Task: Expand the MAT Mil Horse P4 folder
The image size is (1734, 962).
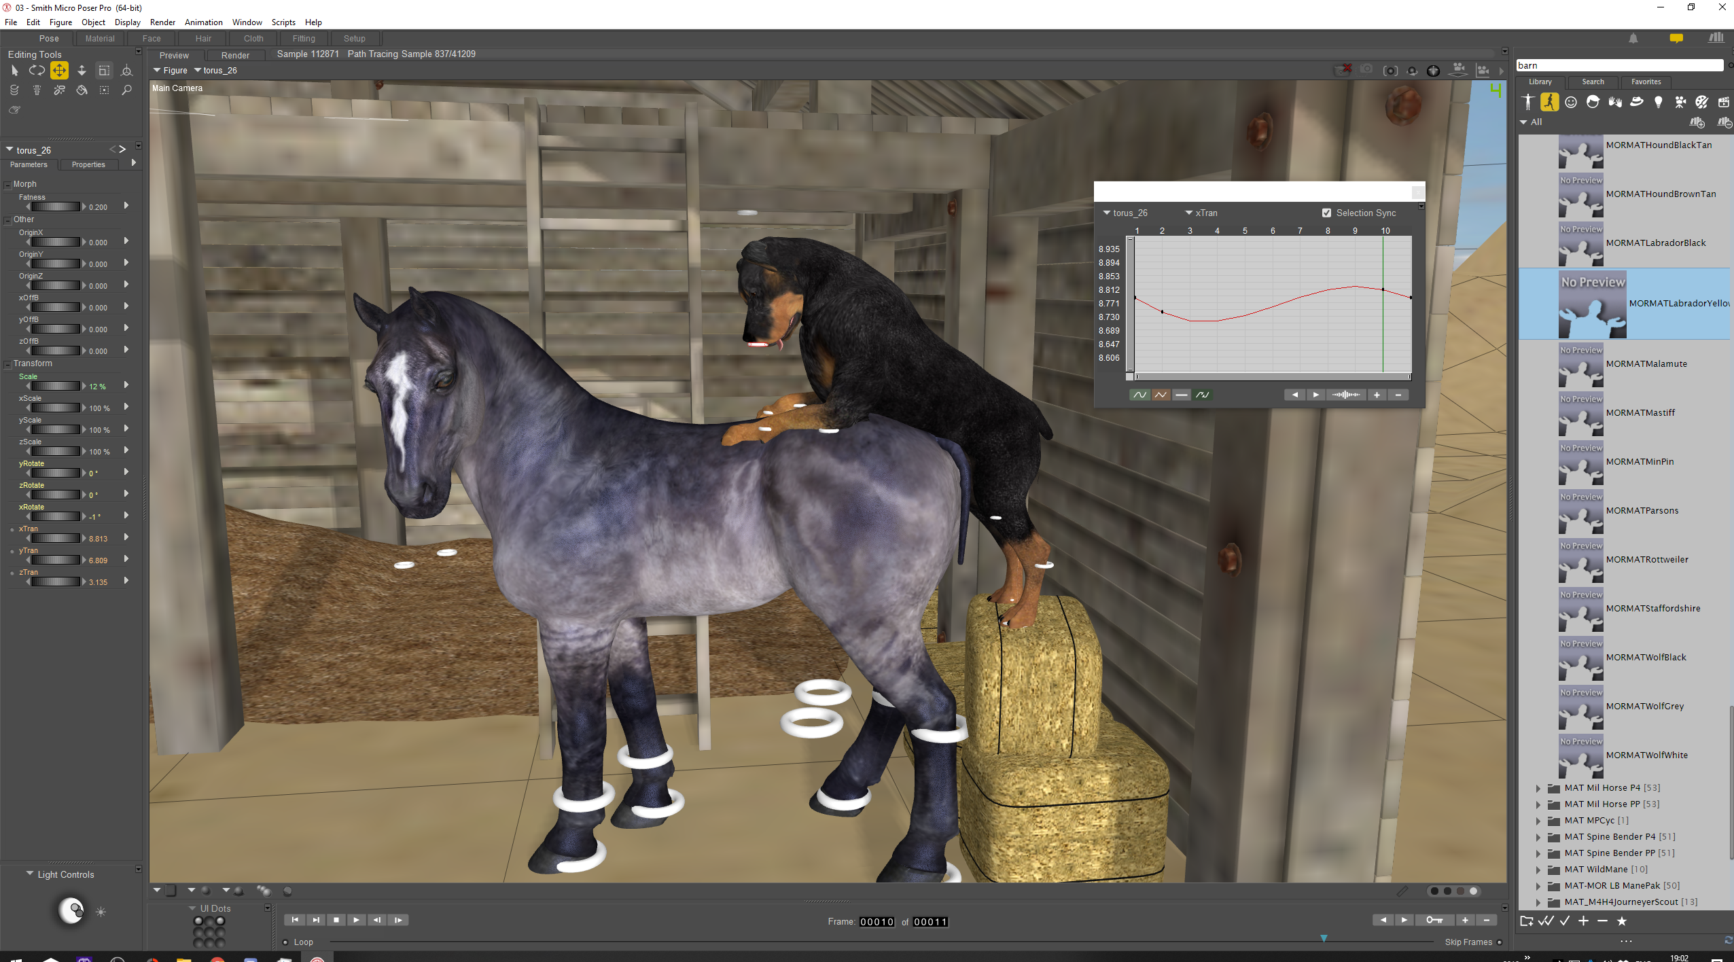Action: coord(1538,788)
